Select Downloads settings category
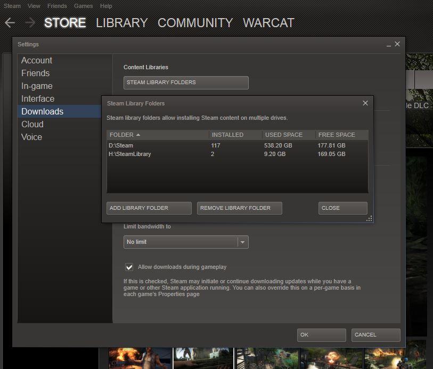 pos(59,111)
